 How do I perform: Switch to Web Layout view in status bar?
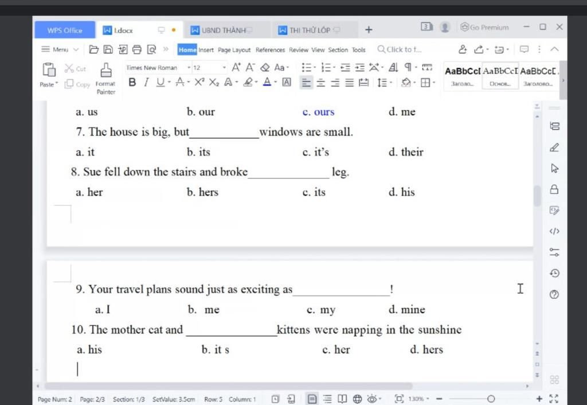pos(358,399)
